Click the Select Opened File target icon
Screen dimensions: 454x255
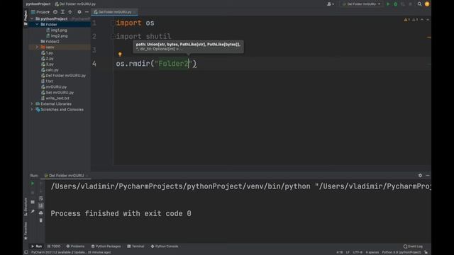[x=55, y=12]
